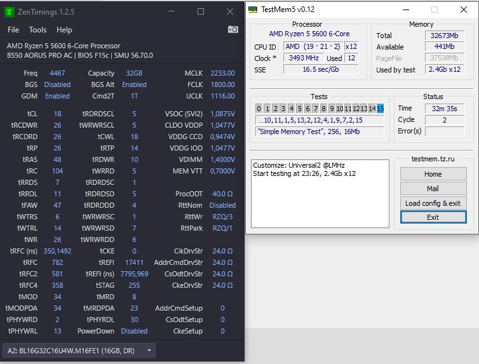The width and height of the screenshot is (479, 364).
Task: Click the Mail button in TestMem5
Action: [433, 189]
